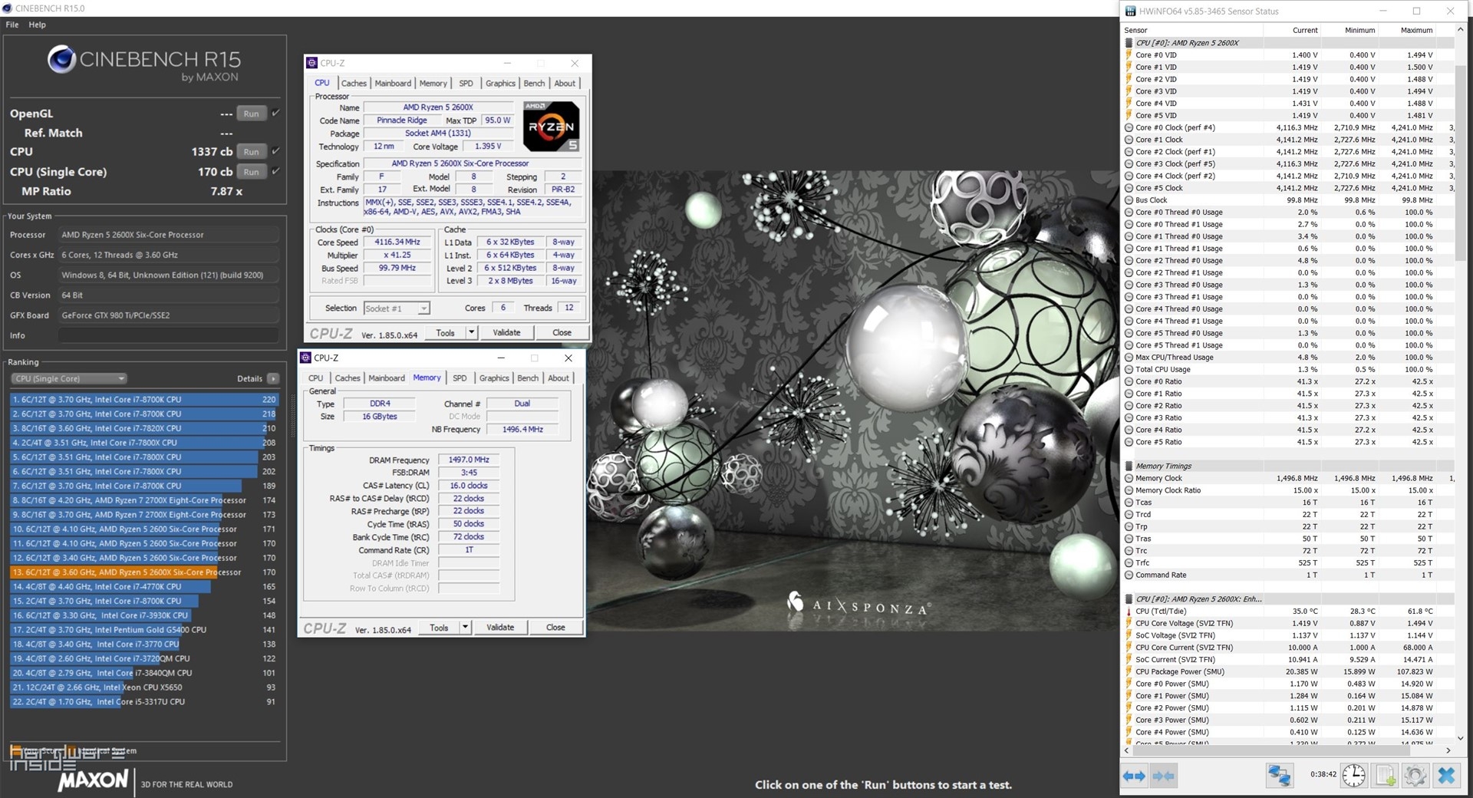Click the MAXON logo at the bottom
This screenshot has width=1473, height=798.
[x=93, y=781]
